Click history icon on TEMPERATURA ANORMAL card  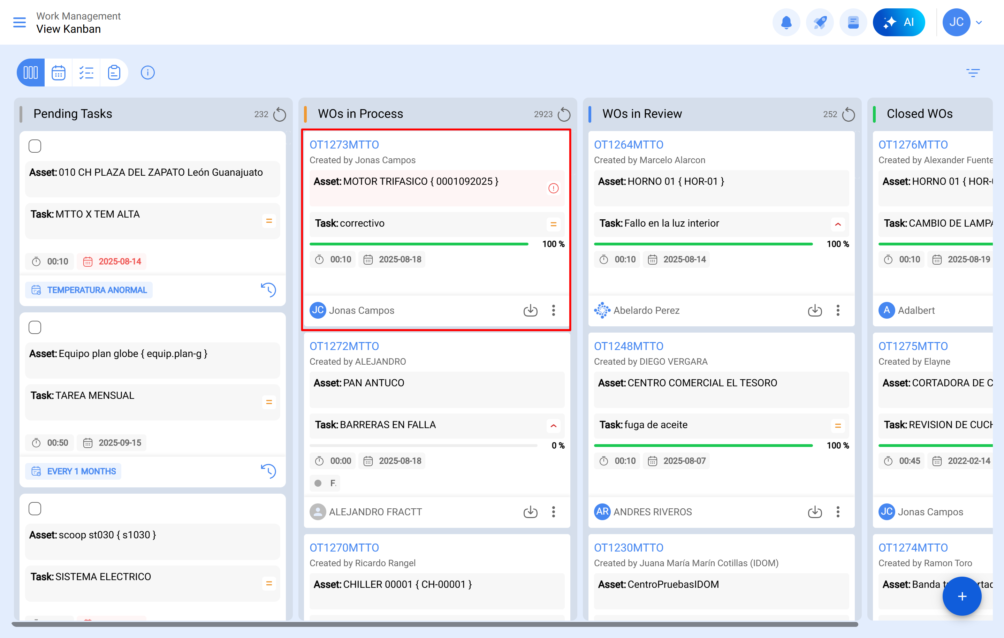268,290
